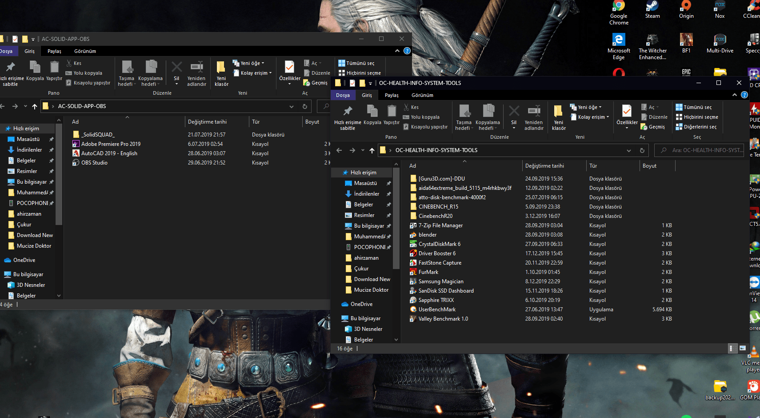Click the Kopyala icon in OC-HEALTH-INFO-SYSTEM-TOOLS ribbon

[x=372, y=111]
